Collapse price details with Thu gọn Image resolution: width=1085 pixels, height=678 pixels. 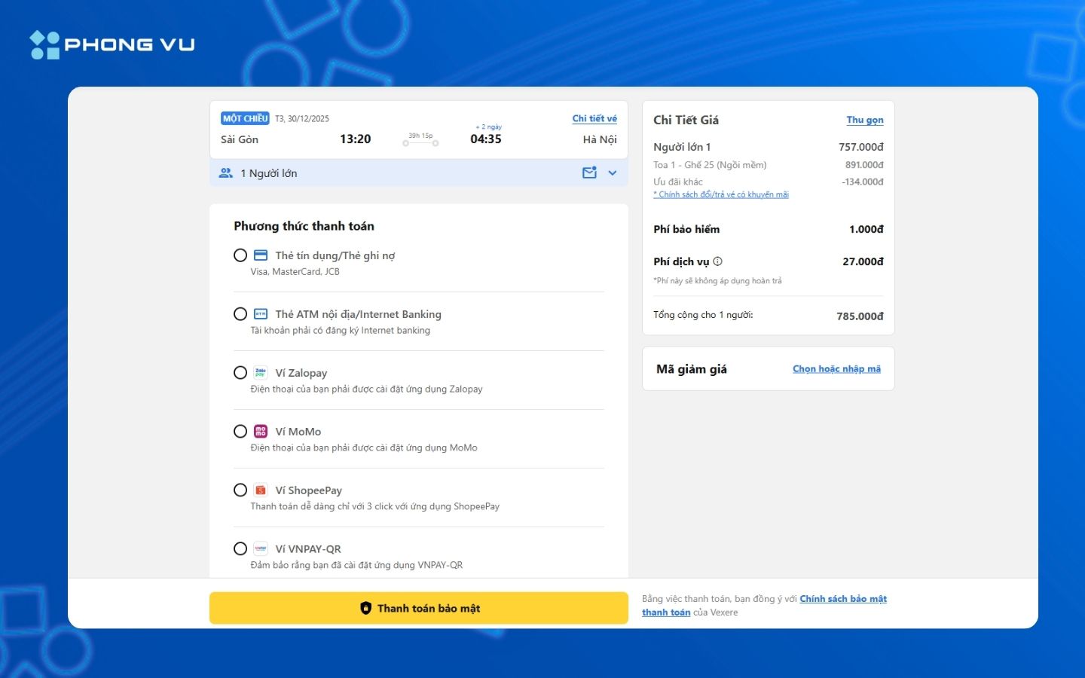click(x=865, y=120)
